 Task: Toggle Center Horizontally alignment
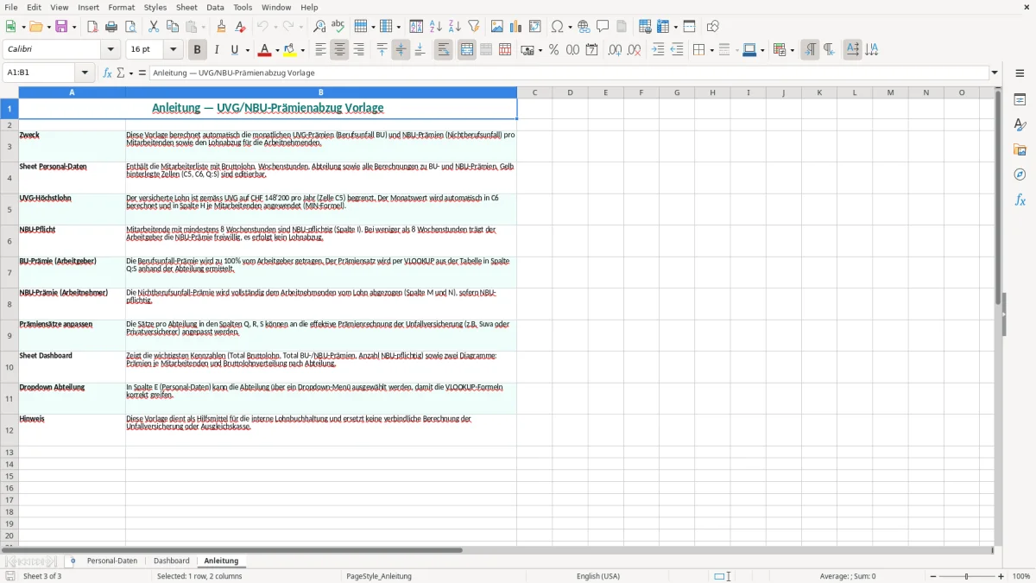click(x=339, y=50)
